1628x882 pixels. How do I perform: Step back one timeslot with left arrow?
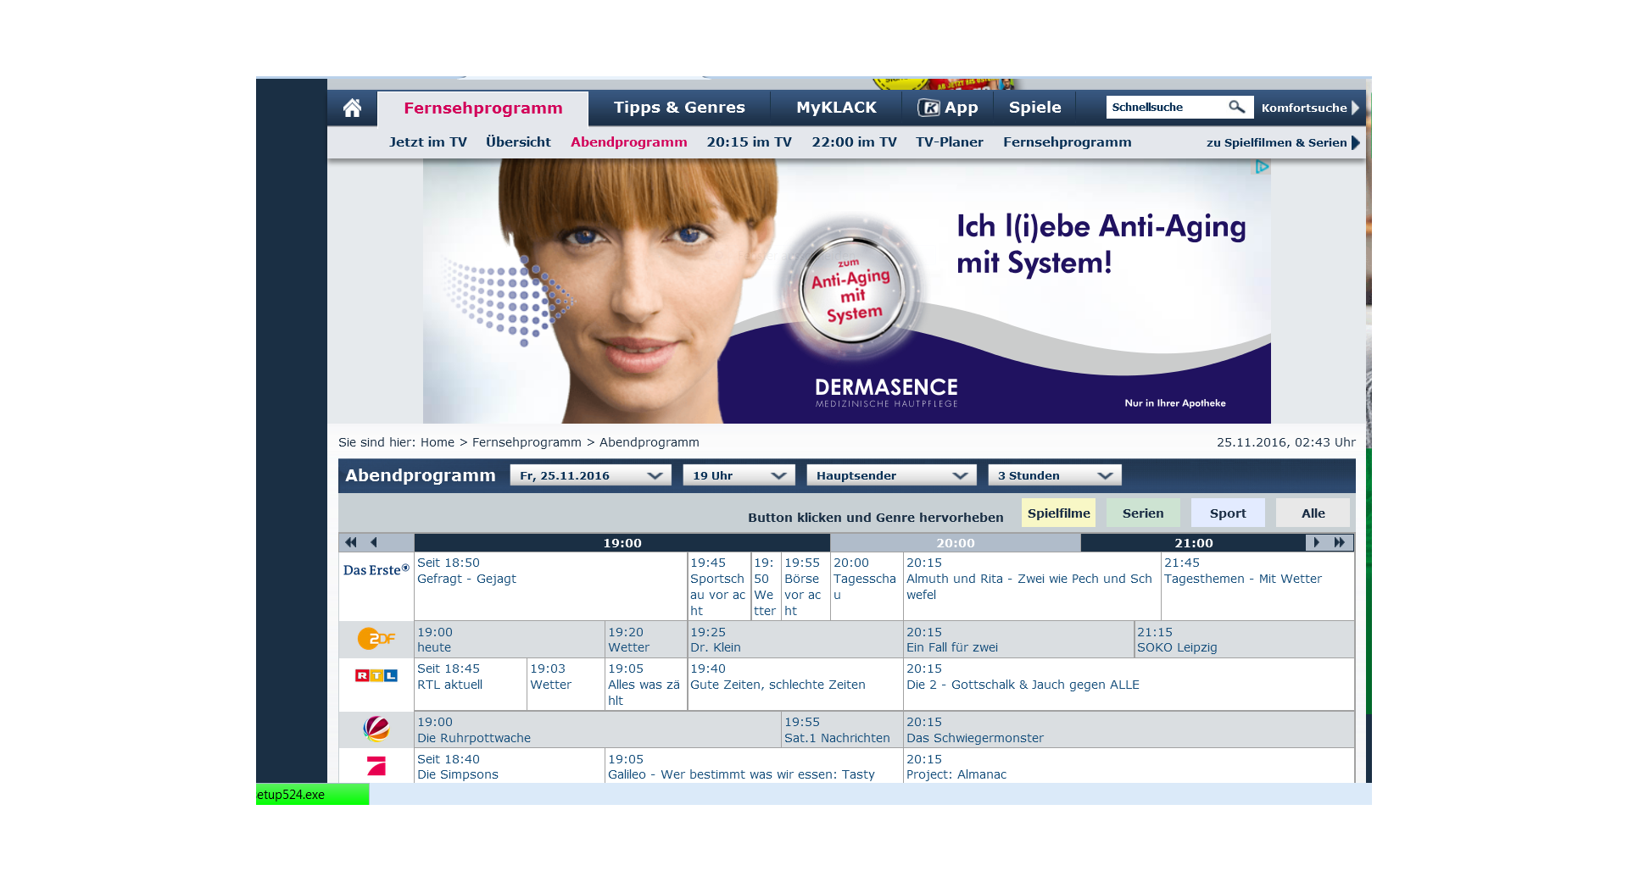[373, 543]
